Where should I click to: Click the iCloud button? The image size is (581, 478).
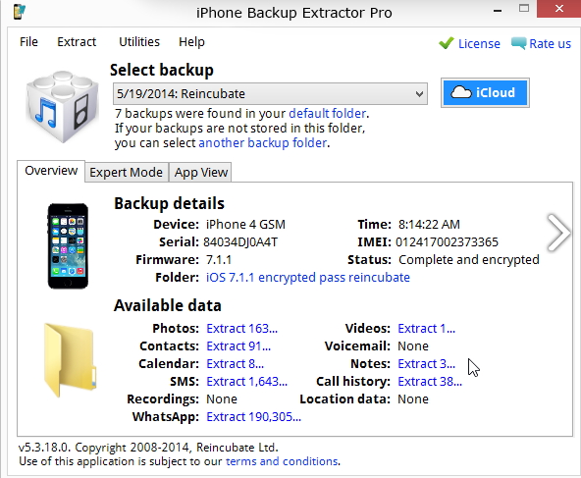[x=485, y=92]
